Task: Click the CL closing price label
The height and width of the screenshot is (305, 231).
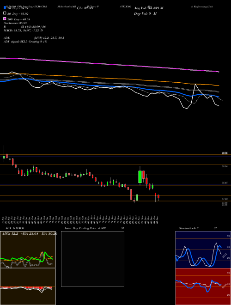Action: click(x=85, y=8)
